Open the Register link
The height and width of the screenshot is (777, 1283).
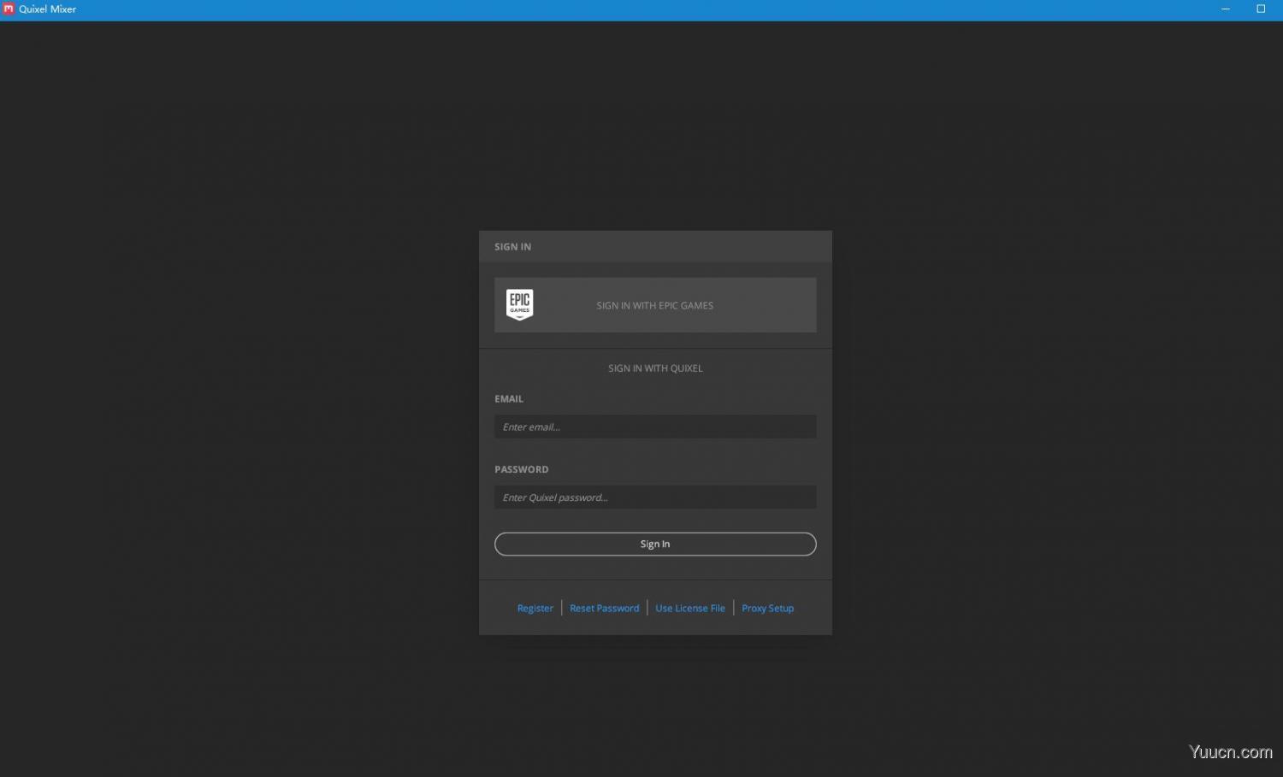coord(535,609)
